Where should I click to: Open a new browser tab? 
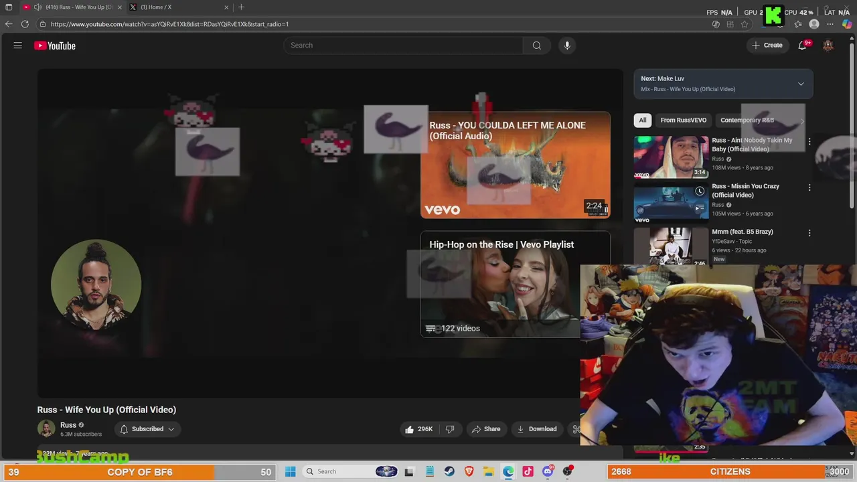pyautogui.click(x=241, y=7)
